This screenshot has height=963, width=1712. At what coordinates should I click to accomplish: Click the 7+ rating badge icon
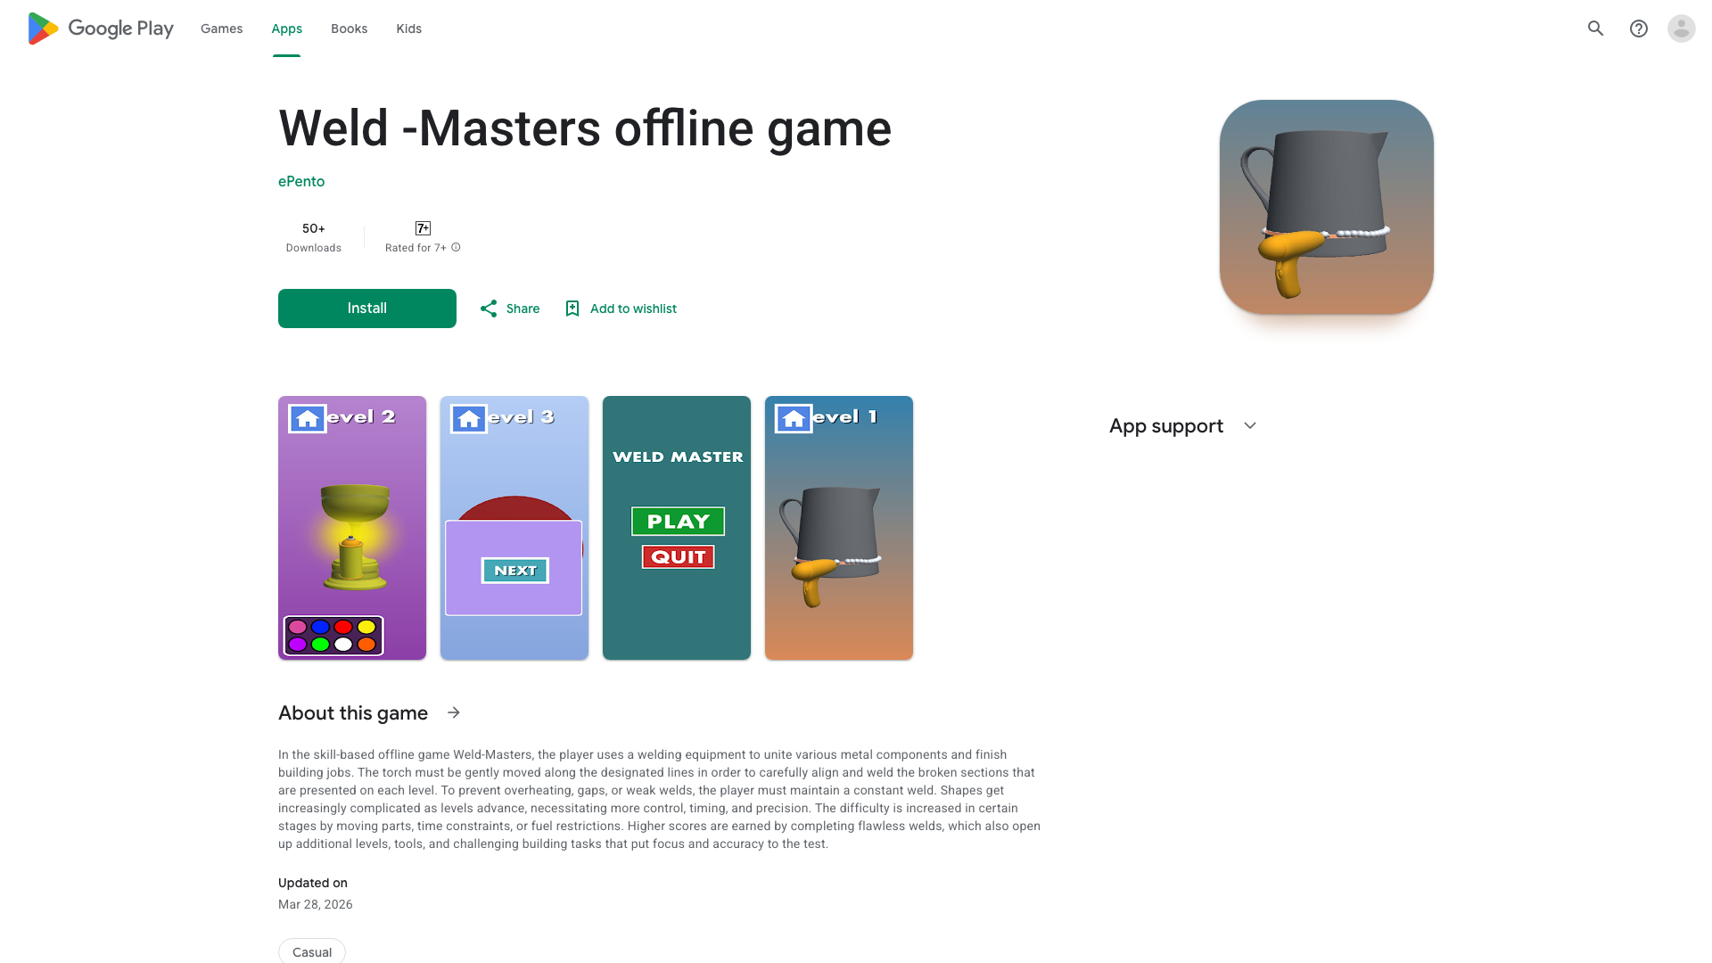pos(423,228)
